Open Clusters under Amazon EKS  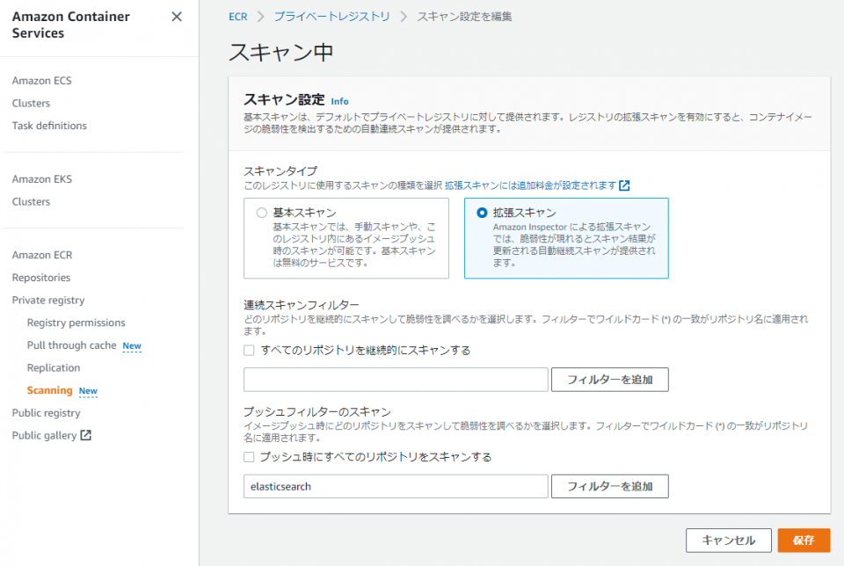click(x=31, y=202)
